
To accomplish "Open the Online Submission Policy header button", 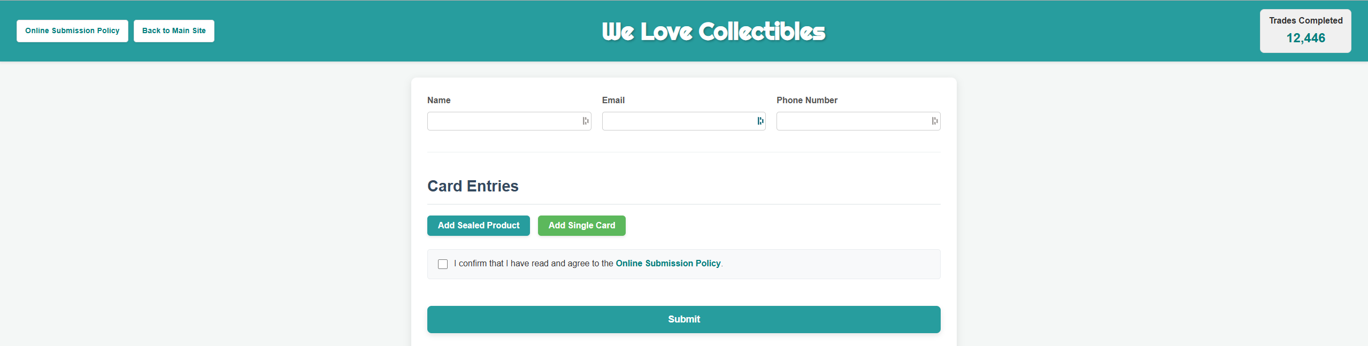I will [72, 31].
